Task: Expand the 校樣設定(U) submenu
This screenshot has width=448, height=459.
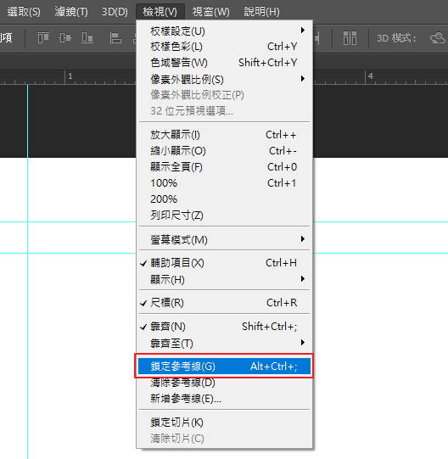Action: click(x=224, y=31)
